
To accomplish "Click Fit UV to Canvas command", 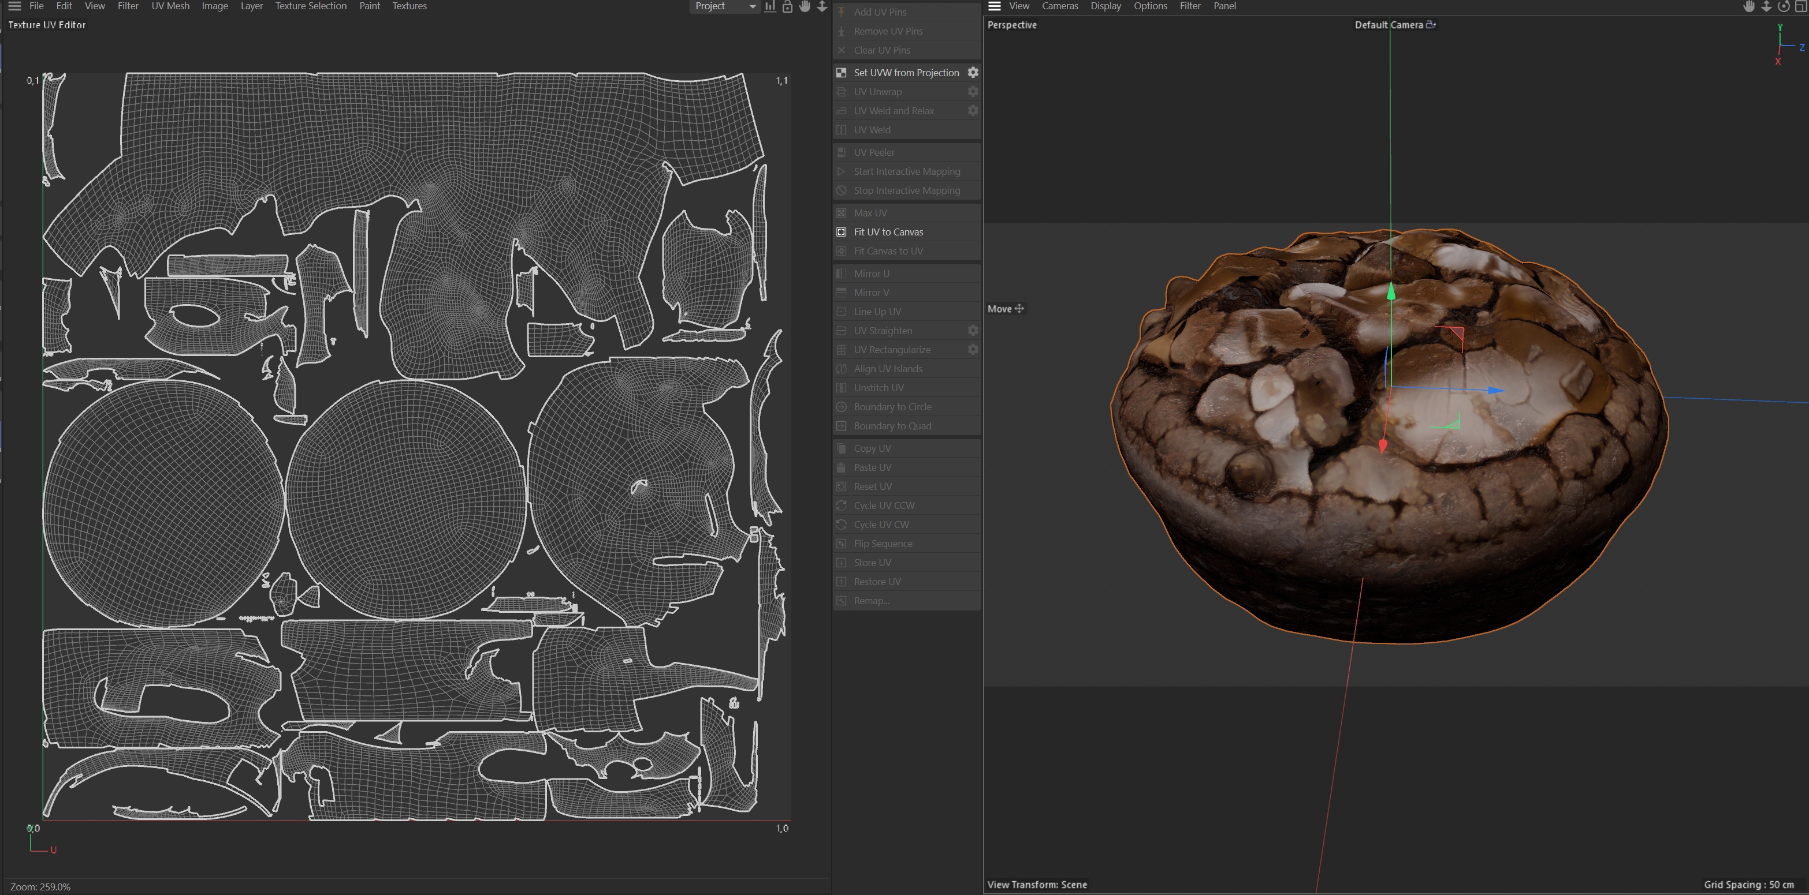I will pos(888,231).
